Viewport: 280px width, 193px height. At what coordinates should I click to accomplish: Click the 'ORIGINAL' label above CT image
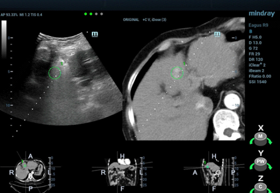[131, 20]
